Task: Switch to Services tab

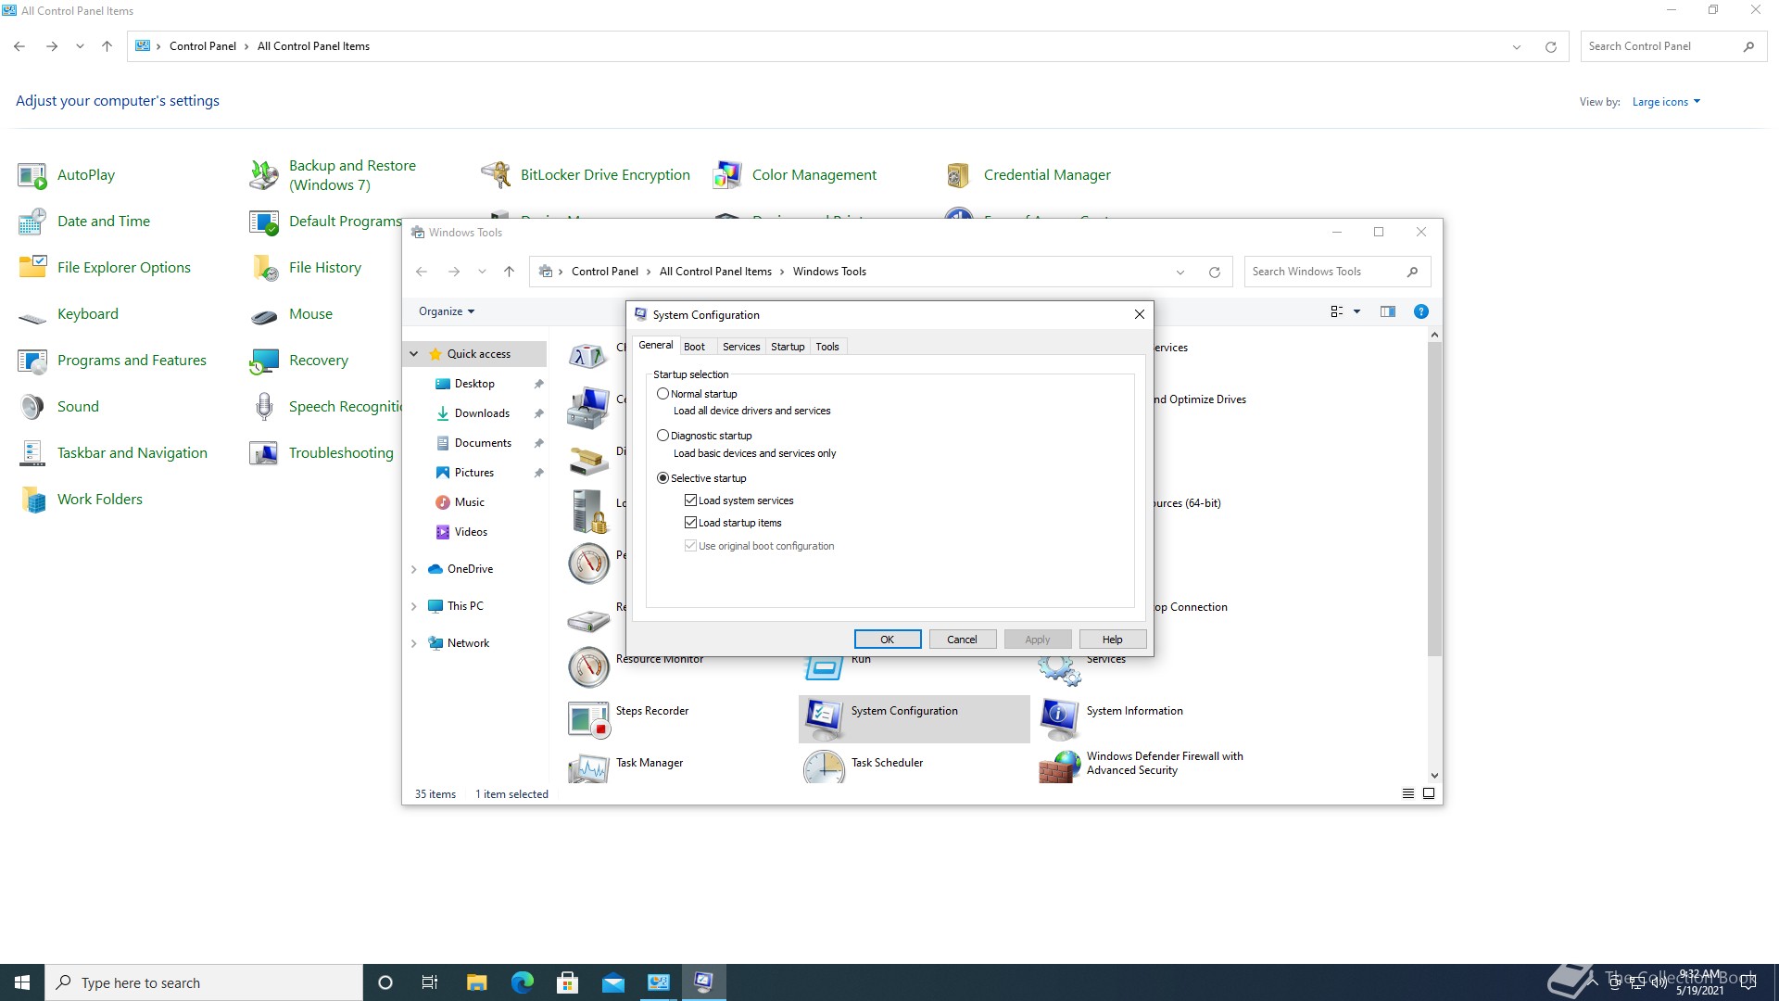Action: coord(741,347)
